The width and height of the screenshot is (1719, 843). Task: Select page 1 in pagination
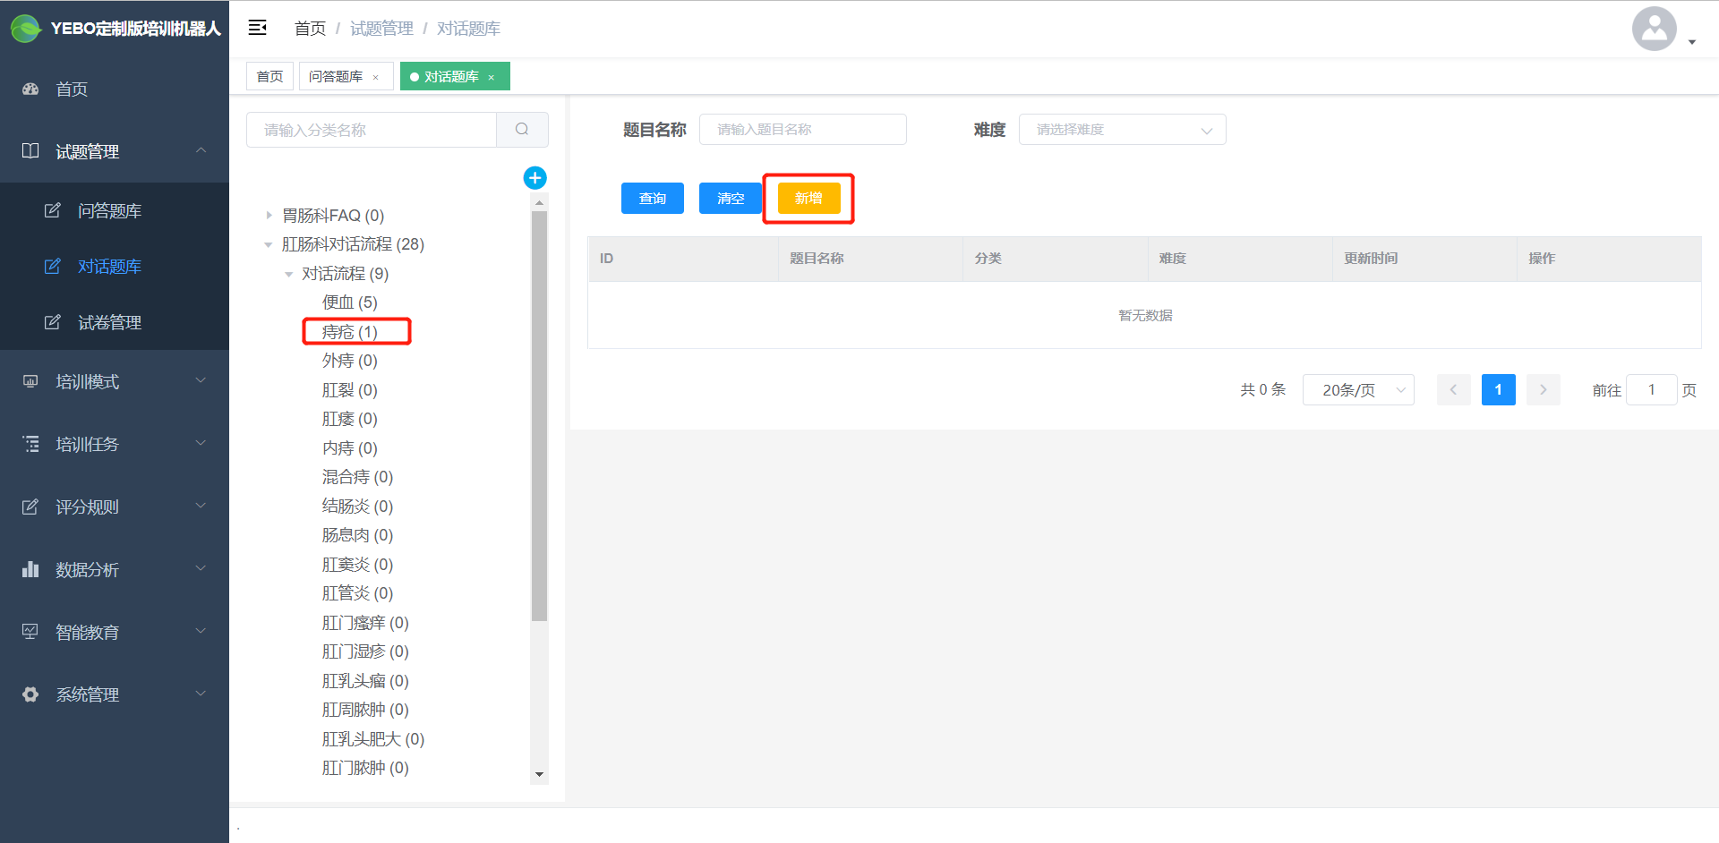1498,390
